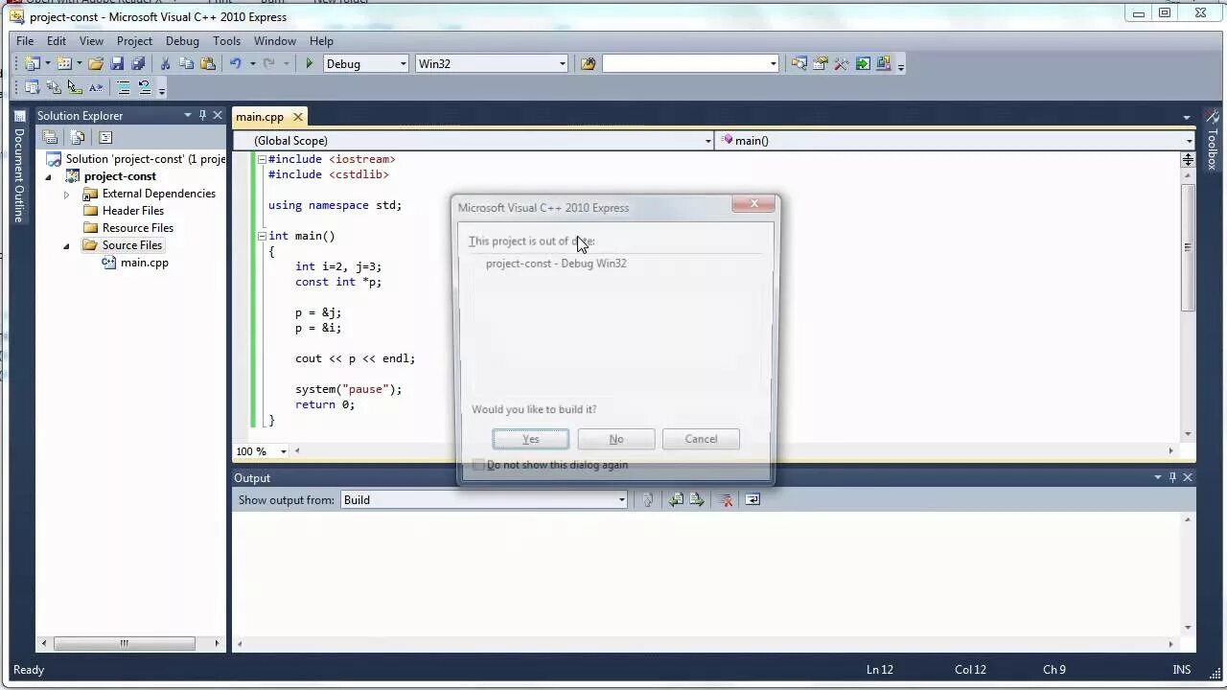Toggle the Output panel auto-hide pushpin
The height and width of the screenshot is (690, 1227).
pyautogui.click(x=1172, y=477)
